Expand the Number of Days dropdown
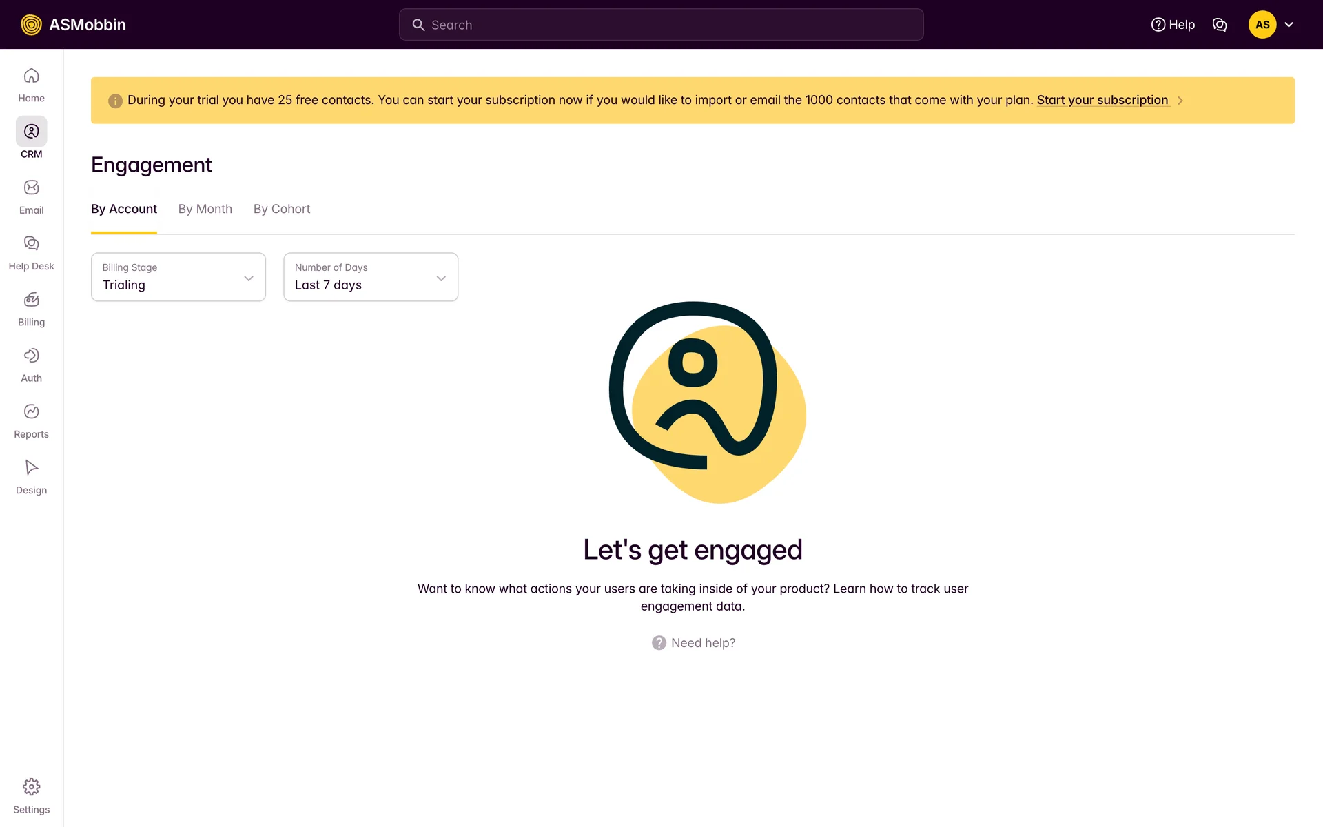The image size is (1323, 827). coord(371,277)
